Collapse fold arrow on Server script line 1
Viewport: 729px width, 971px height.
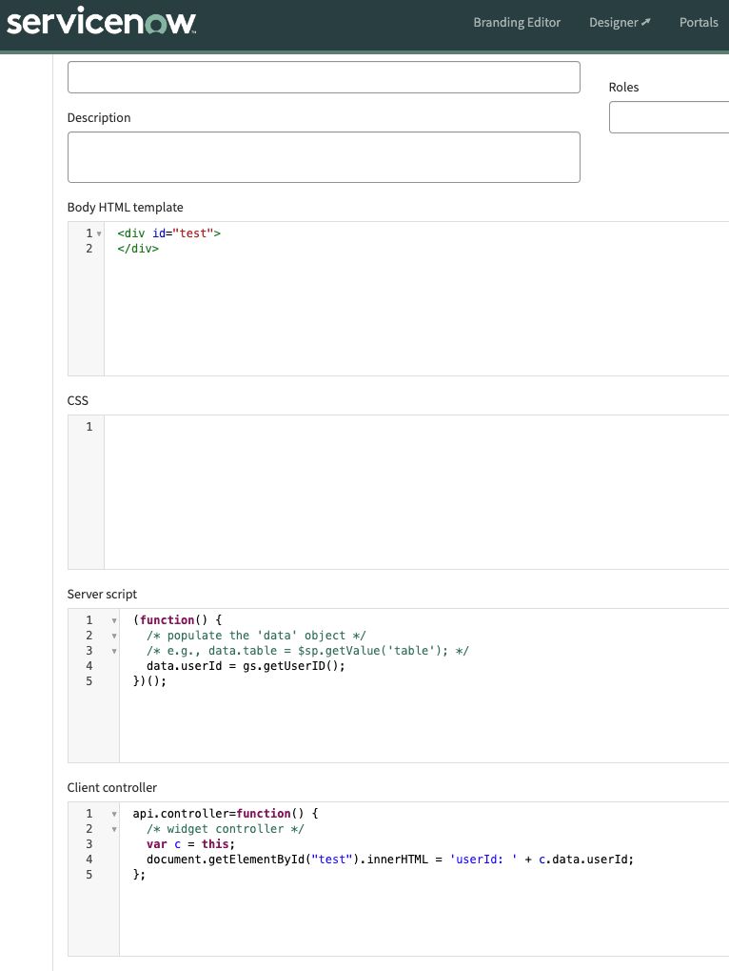[114, 620]
